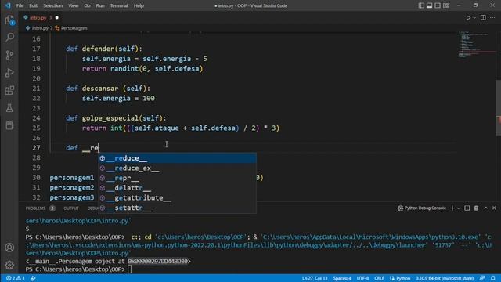Open the Source Control view

[x=9, y=55]
